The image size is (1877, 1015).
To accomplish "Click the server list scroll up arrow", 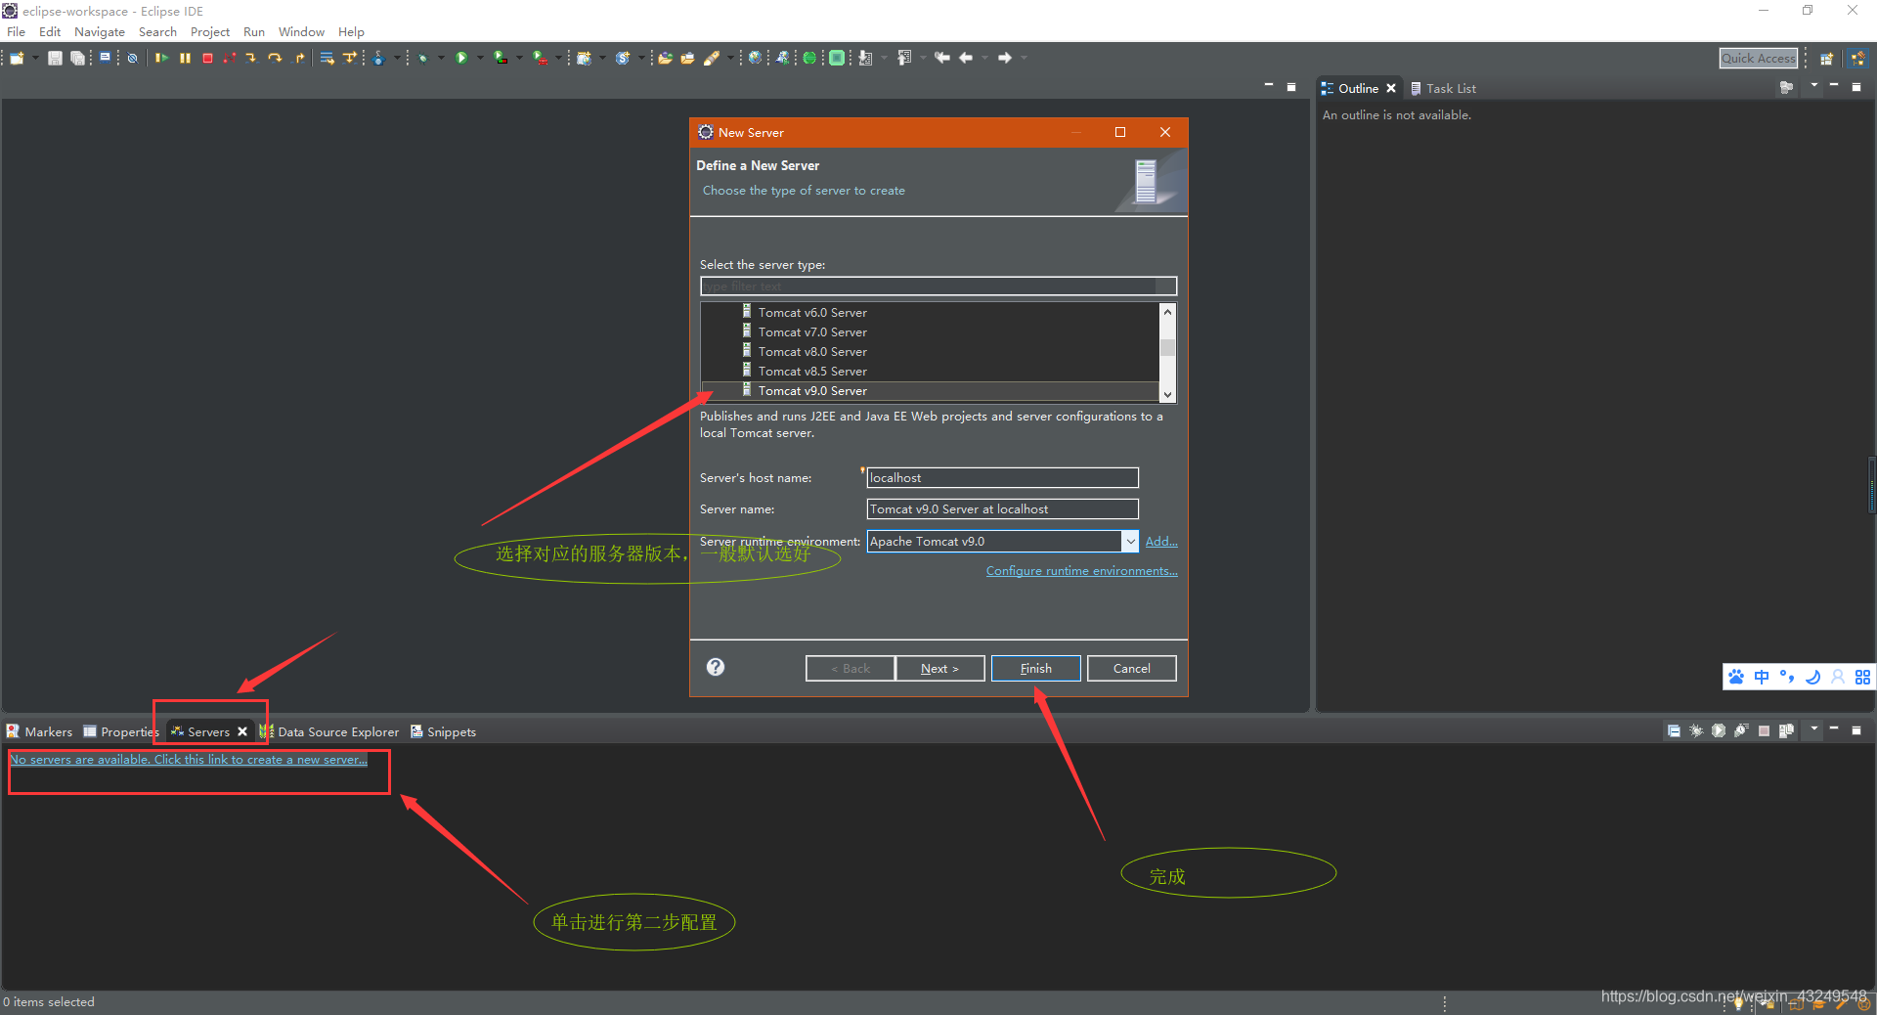I will 1167,311.
